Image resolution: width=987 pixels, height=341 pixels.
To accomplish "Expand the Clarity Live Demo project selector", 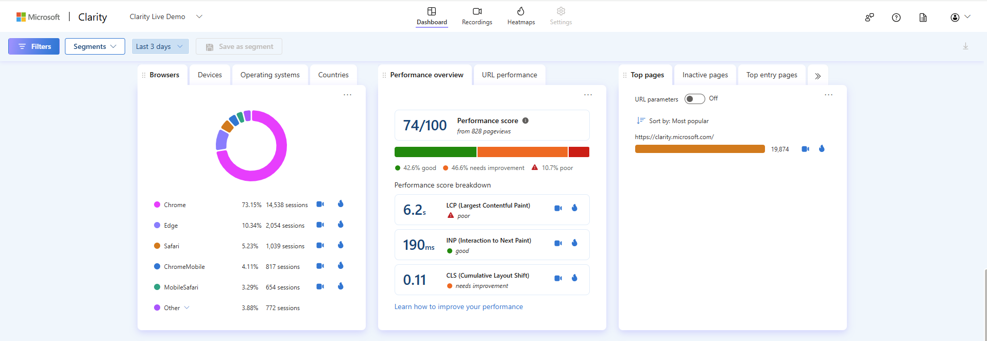I will (199, 16).
